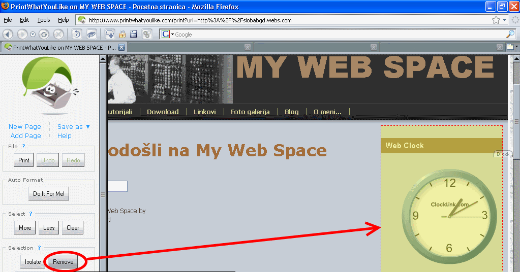Click the Undo button
Image resolution: width=520 pixels, height=272 pixels.
tap(48, 160)
